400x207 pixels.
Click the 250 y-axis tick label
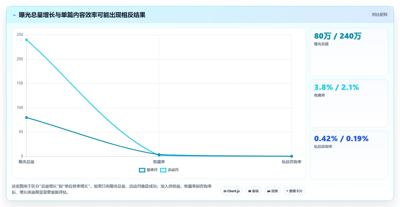pos(20,35)
